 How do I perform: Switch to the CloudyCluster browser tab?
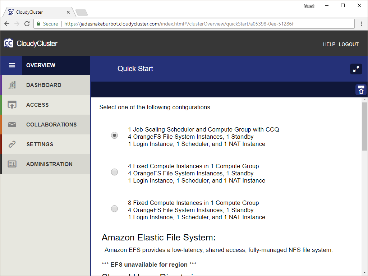(36, 11)
